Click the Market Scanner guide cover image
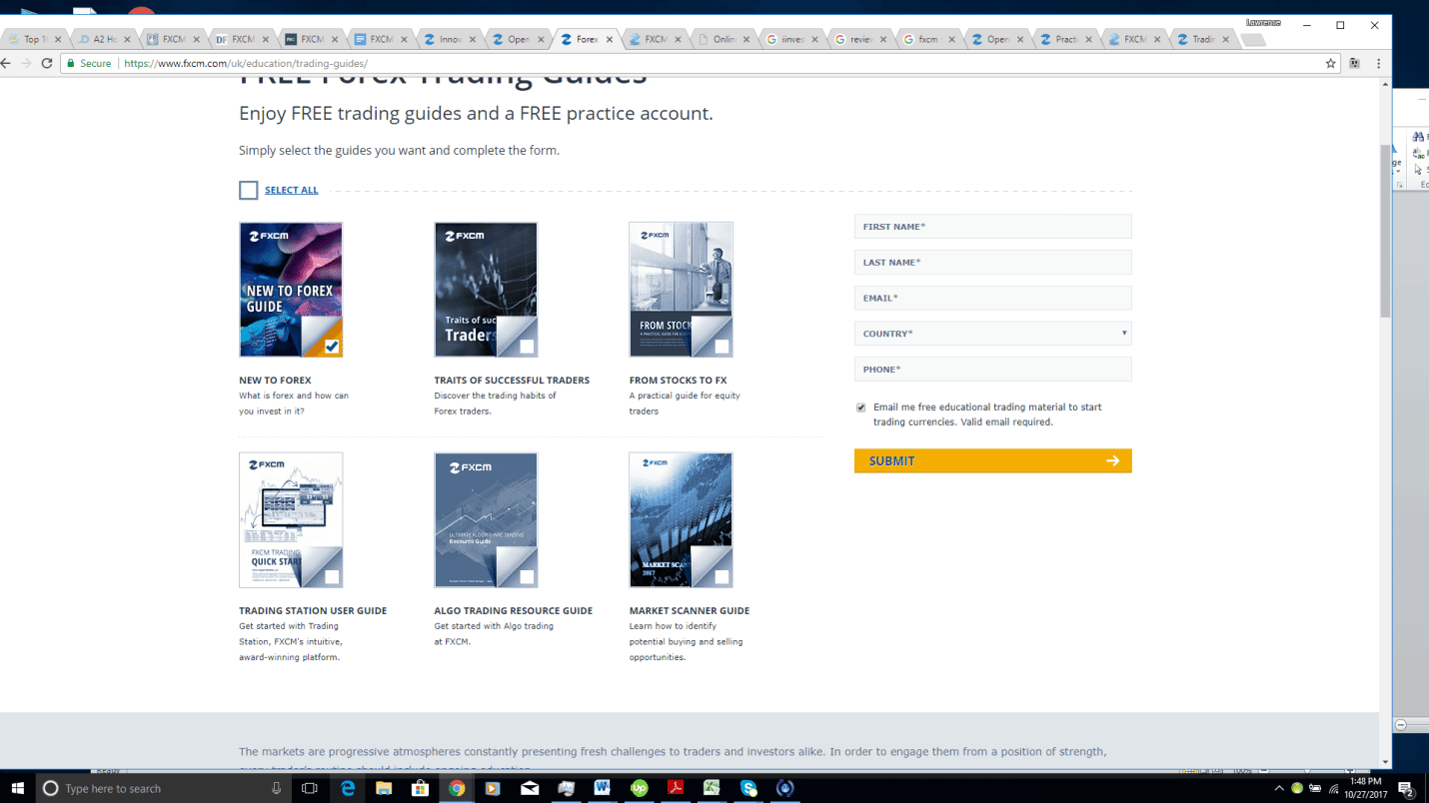This screenshot has width=1429, height=803. [681, 520]
